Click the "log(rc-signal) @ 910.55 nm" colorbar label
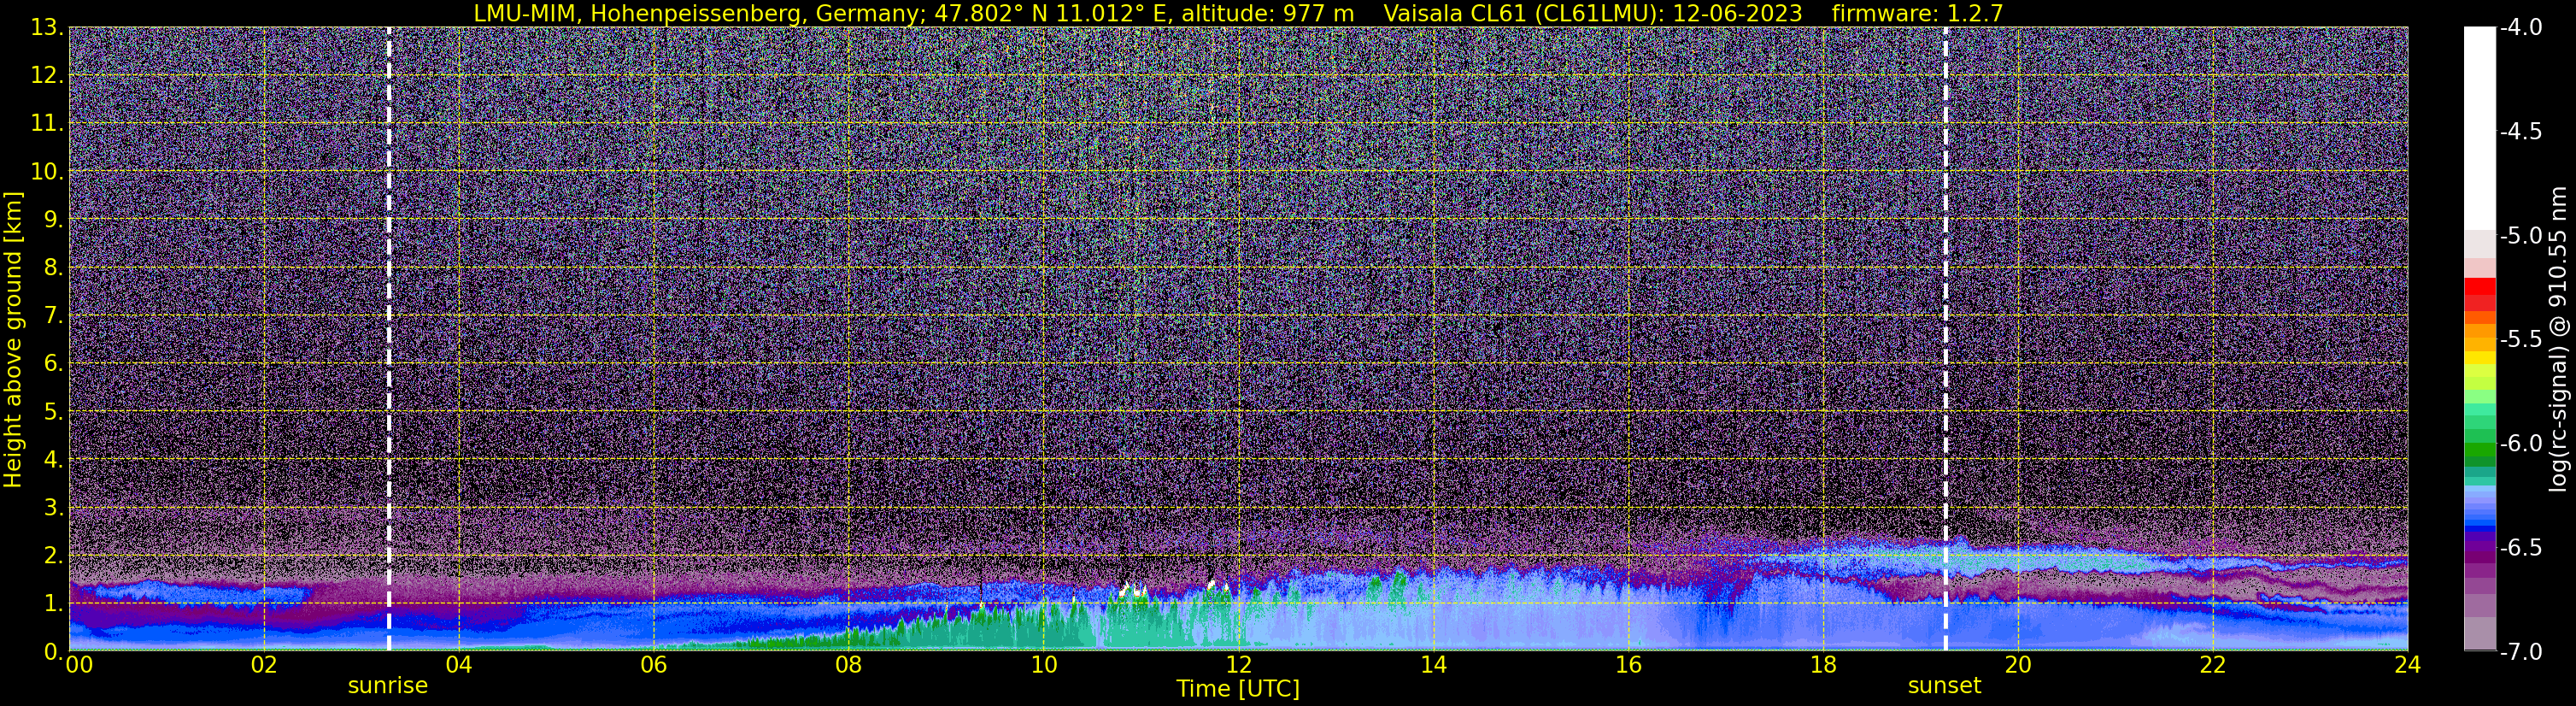The image size is (2576, 706). (x=2559, y=339)
